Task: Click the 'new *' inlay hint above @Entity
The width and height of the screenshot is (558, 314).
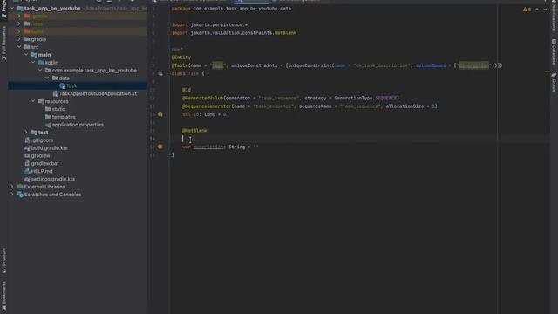Action: coord(177,50)
